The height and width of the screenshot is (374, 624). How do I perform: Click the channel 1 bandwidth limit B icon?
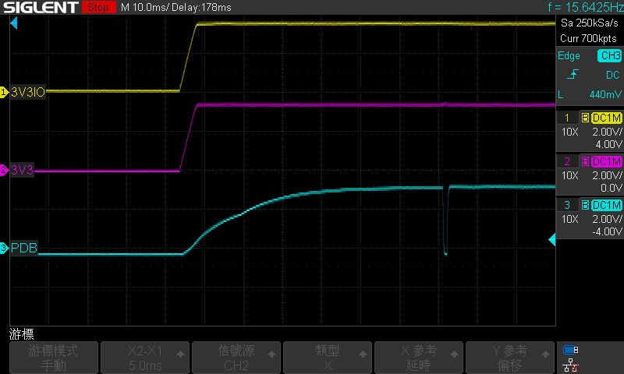(x=585, y=118)
